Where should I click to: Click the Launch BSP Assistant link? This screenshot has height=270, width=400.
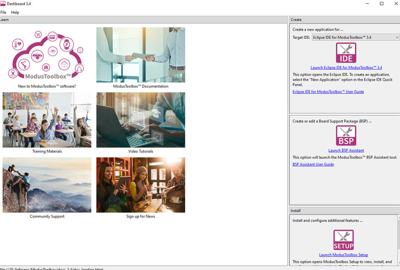click(346, 151)
